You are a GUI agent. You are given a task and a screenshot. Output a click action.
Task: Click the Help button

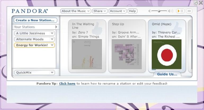[132, 11]
